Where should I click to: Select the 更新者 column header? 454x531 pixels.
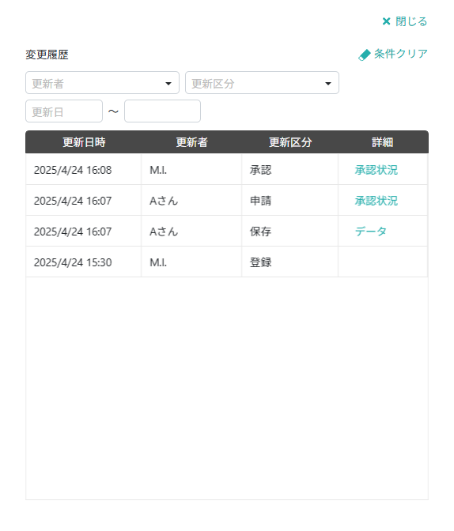191,142
